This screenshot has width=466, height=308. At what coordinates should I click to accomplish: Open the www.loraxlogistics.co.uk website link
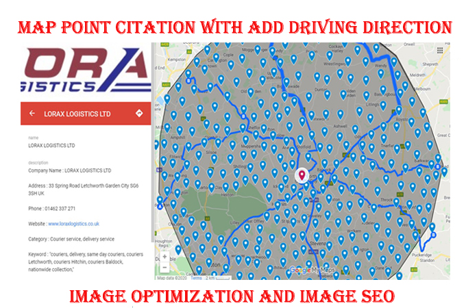click(x=74, y=224)
